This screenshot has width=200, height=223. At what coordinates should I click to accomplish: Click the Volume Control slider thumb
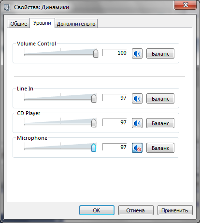pyautogui.click(x=96, y=53)
